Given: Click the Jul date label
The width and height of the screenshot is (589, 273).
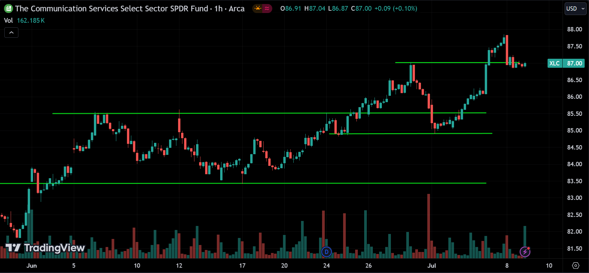Looking at the screenshot, I should pyautogui.click(x=432, y=266).
